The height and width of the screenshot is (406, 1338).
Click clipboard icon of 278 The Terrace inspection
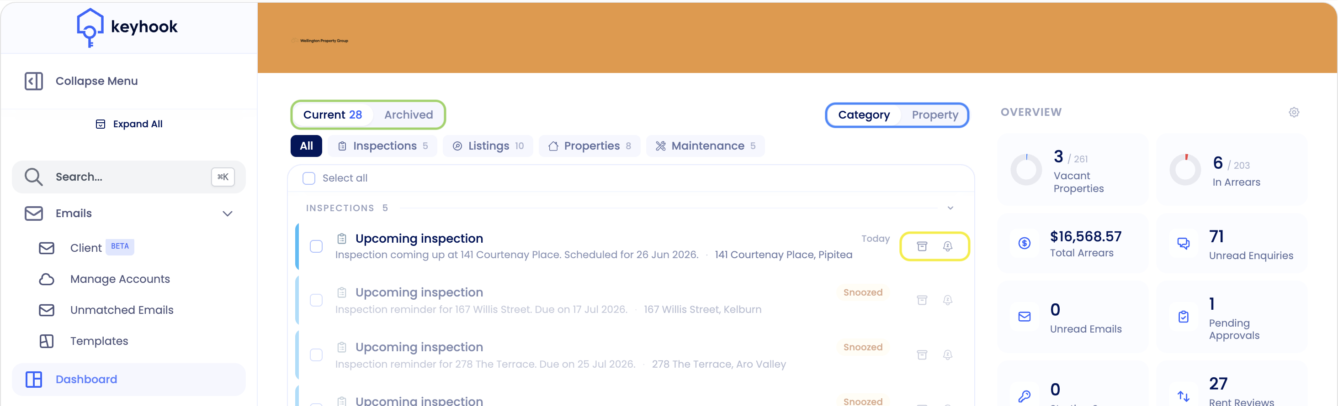tap(341, 347)
